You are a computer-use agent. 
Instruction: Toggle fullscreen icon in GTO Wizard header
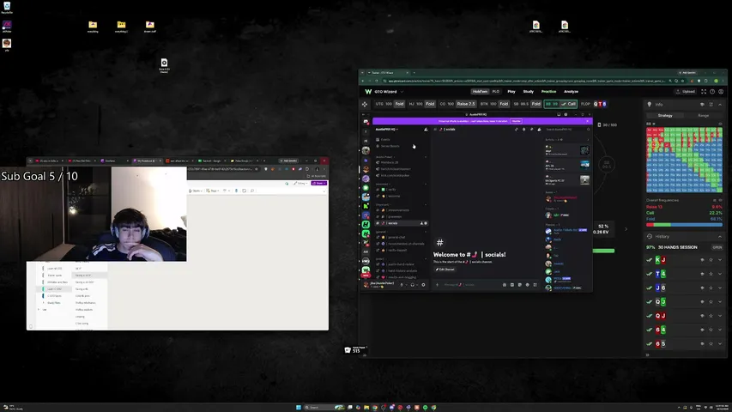(704, 92)
